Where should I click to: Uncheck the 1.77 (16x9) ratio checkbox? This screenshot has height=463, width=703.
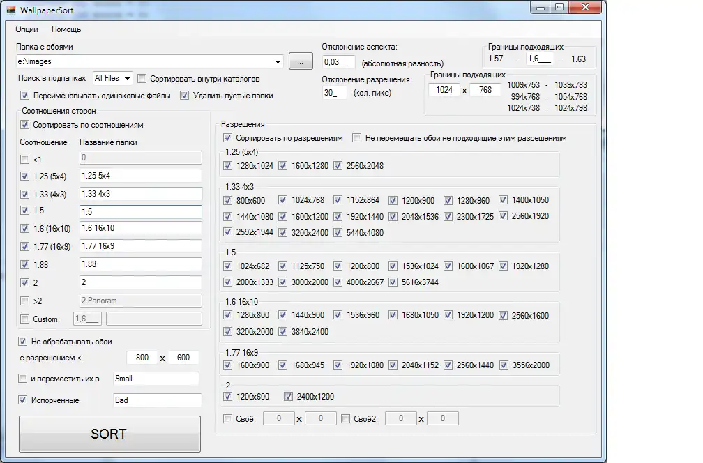[x=24, y=247]
